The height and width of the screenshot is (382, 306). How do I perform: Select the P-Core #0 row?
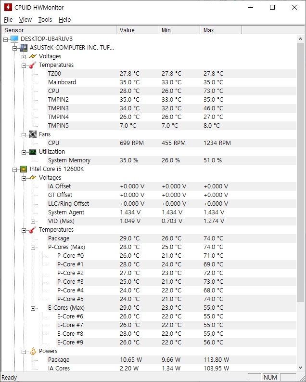(x=176, y=256)
